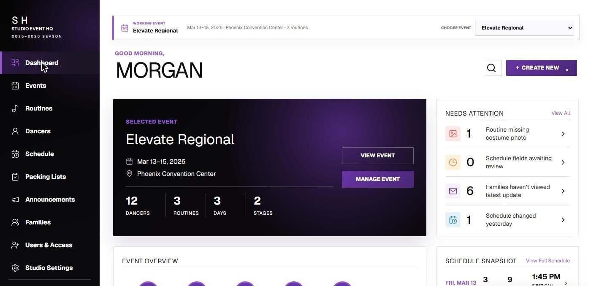Click the Announcements megaphone icon
591x286 pixels.
coord(15,200)
